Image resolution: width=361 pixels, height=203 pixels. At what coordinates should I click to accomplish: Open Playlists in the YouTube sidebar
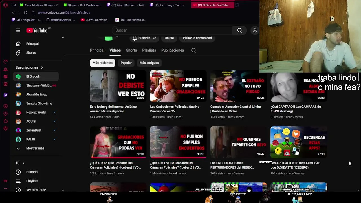(x=36, y=181)
